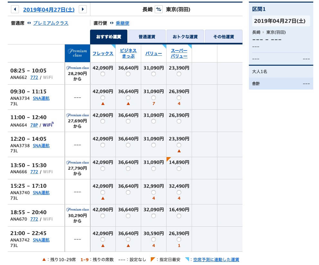Select スーパーバリュー 26,390円 for the 21:00 flight
This screenshot has height=265, width=319.
point(179,240)
